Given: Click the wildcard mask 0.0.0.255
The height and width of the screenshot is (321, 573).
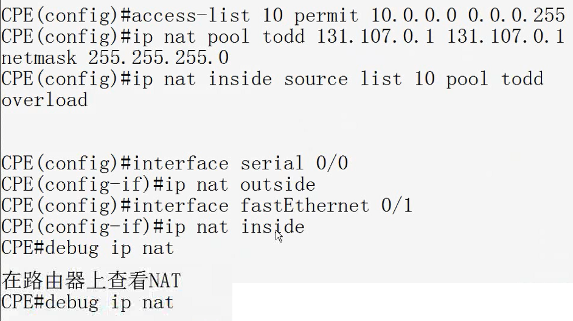Looking at the screenshot, I should pyautogui.click(x=516, y=15).
